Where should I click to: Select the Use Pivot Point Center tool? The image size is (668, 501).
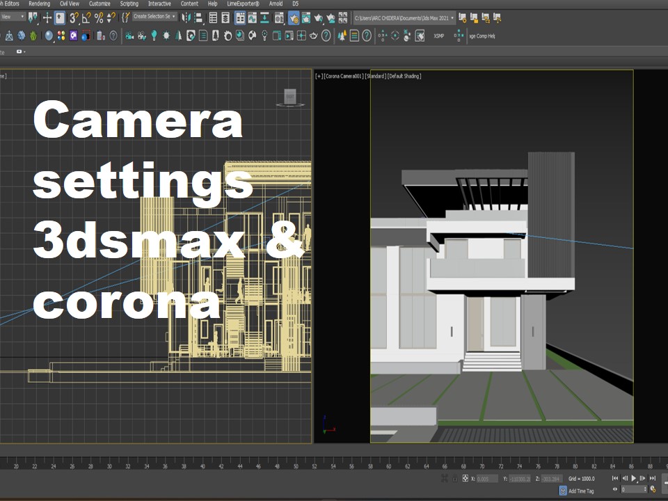(x=33, y=17)
